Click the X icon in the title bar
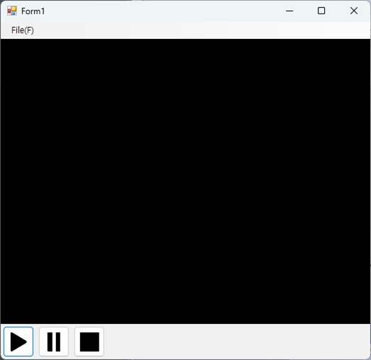 354,11
